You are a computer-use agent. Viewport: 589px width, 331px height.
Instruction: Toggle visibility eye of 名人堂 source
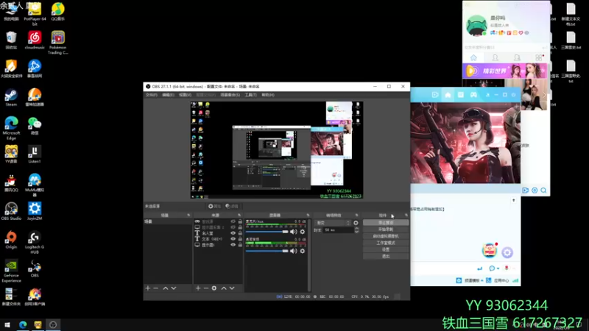tap(233, 233)
